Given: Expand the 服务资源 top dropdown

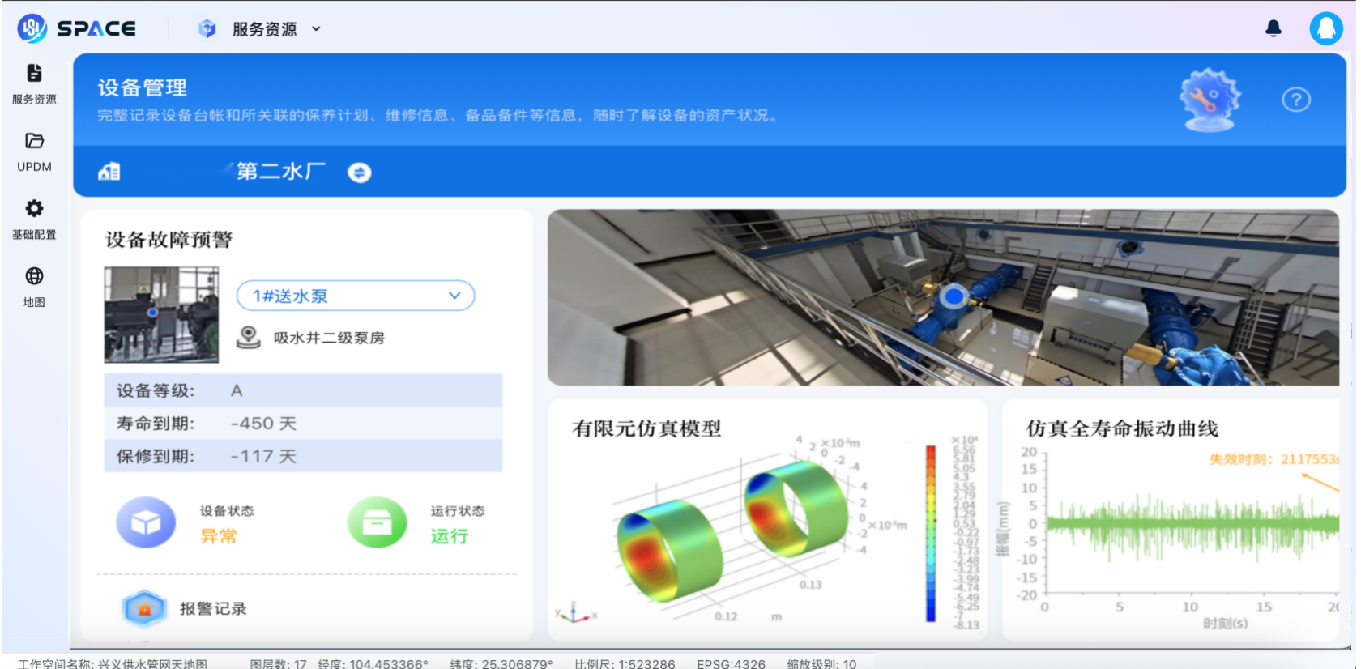Looking at the screenshot, I should coord(316,29).
